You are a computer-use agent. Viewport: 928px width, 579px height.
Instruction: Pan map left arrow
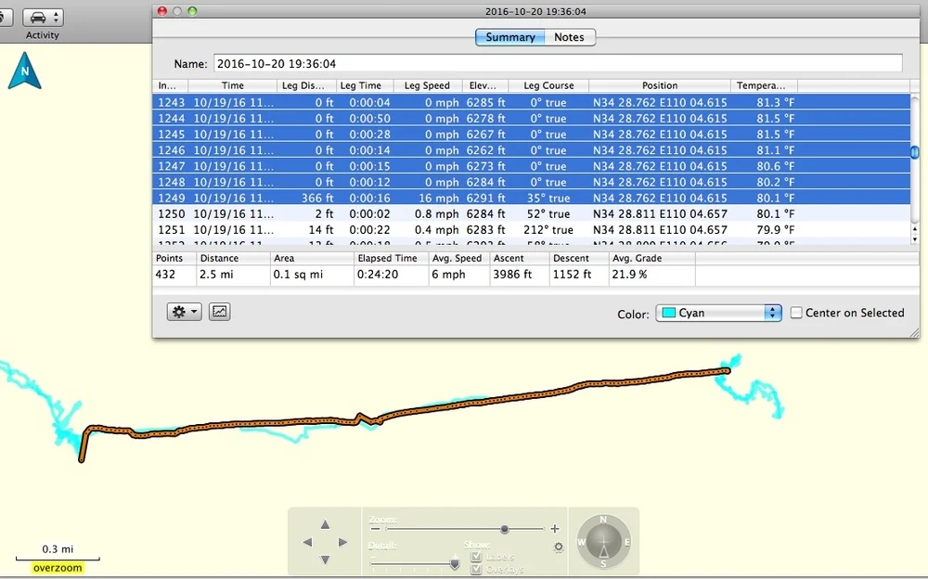click(x=307, y=542)
